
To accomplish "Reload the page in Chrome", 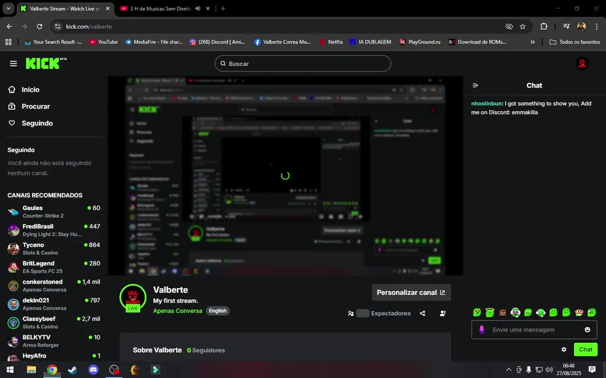I will [x=39, y=26].
